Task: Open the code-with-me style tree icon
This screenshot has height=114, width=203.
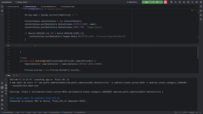Action: [x=171, y=2]
